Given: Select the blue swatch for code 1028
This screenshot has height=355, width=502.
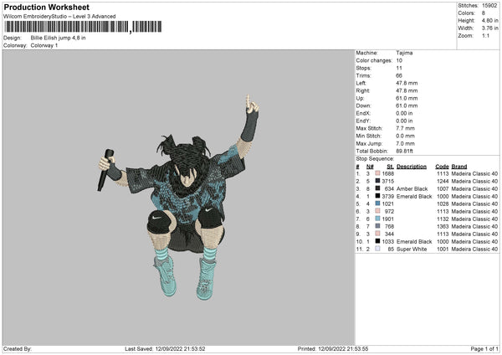Looking at the screenshot, I should [378, 203].
